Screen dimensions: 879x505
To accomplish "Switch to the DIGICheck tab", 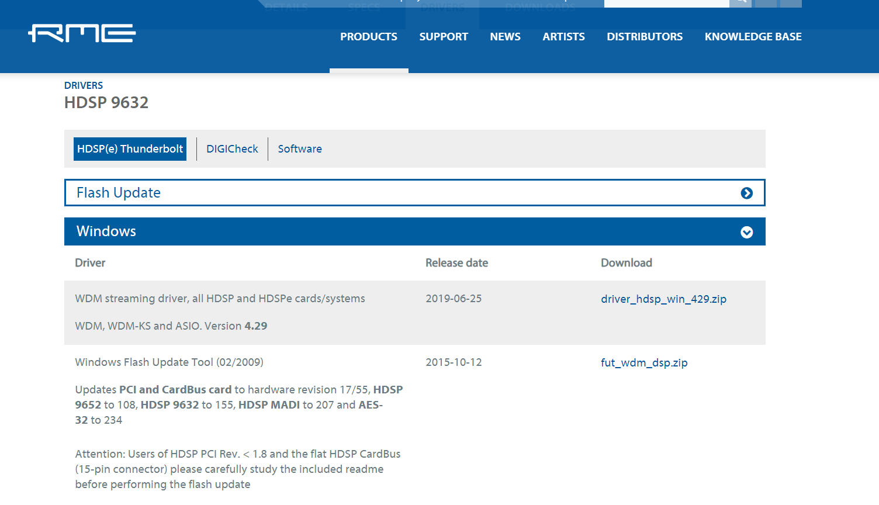I will coord(232,149).
